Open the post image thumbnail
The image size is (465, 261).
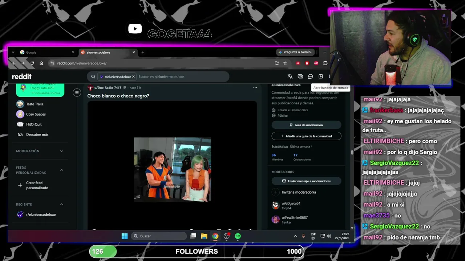click(172, 169)
